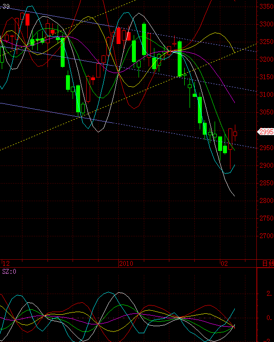Click the 2850 price axis label
The height and width of the screenshot is (342, 274).
pyautogui.click(x=267, y=183)
